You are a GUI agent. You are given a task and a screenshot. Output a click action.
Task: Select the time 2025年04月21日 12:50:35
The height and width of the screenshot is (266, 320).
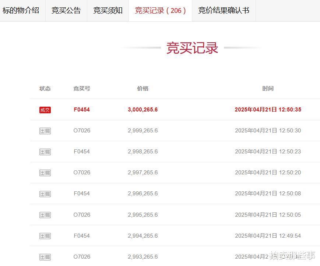(x=268, y=110)
